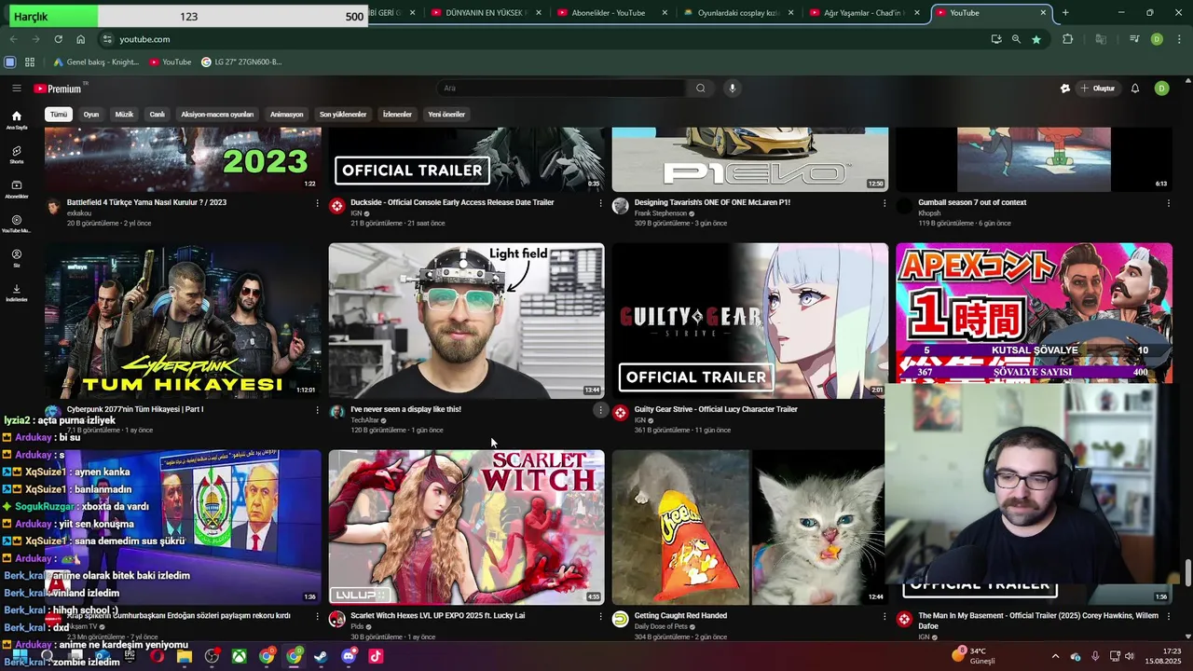The width and height of the screenshot is (1193, 671).
Task: Open The Man In My Basement trailer title
Action: (x=1038, y=621)
